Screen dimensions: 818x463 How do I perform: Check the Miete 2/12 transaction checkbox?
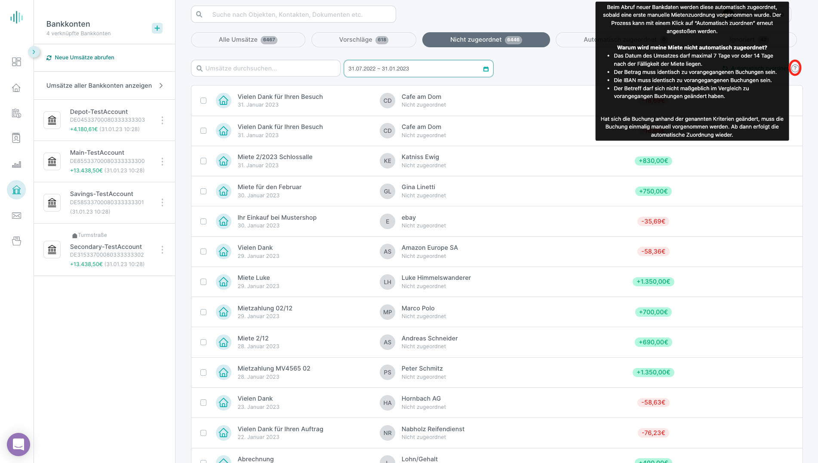coord(203,342)
